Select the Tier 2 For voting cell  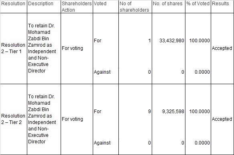point(72,119)
